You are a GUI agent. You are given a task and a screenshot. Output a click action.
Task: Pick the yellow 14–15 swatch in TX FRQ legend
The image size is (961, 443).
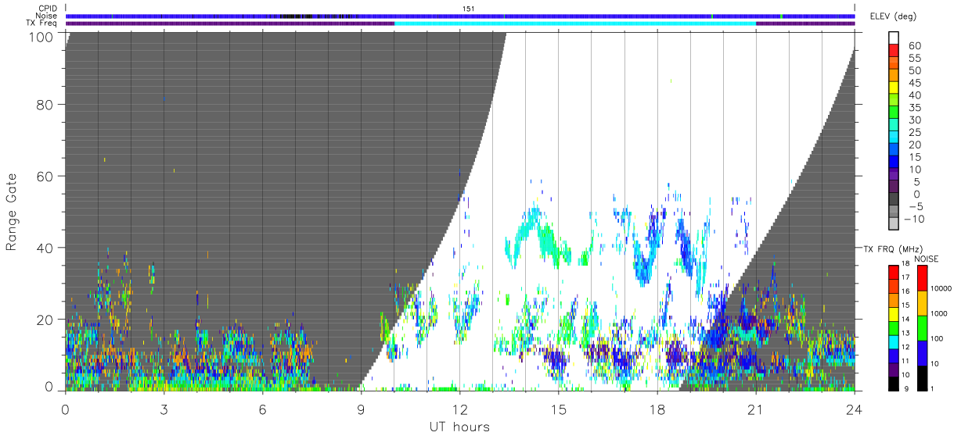click(x=894, y=313)
